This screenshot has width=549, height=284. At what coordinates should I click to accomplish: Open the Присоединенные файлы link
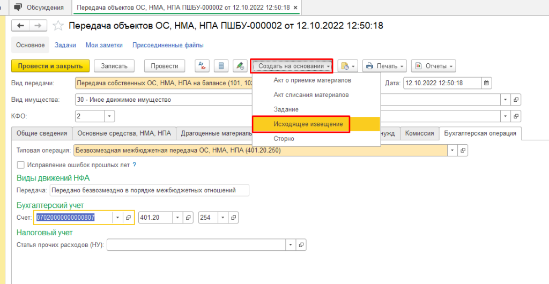[x=168, y=46]
